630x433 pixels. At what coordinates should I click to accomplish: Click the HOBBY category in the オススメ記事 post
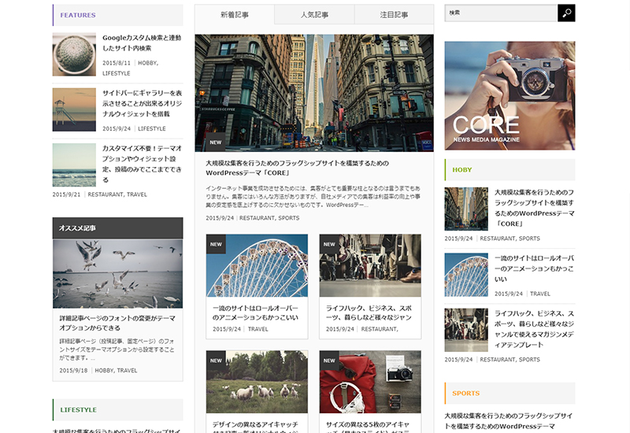pyautogui.click(x=104, y=370)
